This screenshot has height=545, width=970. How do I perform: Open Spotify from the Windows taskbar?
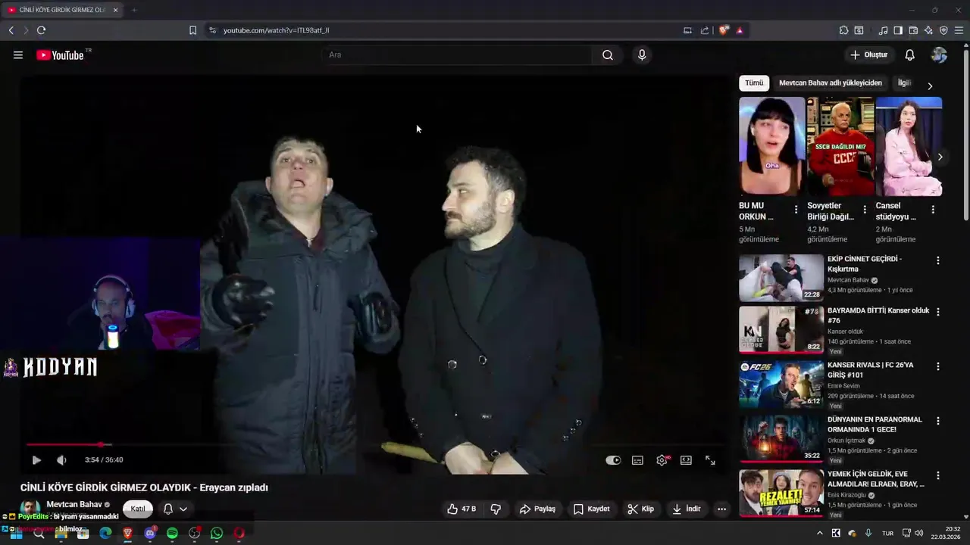(172, 534)
